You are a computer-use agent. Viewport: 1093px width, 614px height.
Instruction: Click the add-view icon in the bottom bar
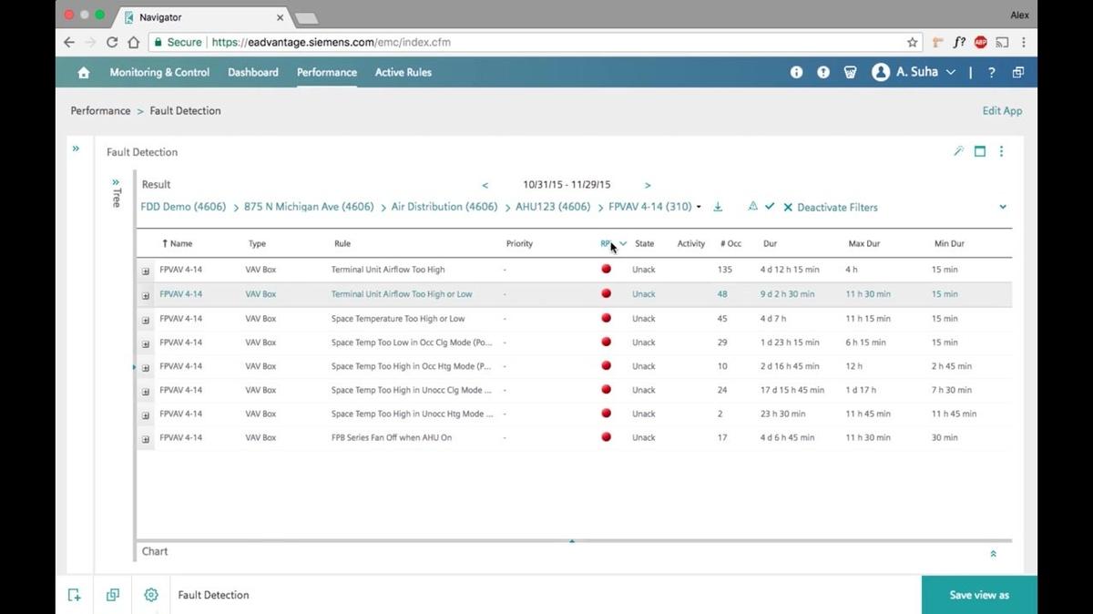tap(75, 595)
